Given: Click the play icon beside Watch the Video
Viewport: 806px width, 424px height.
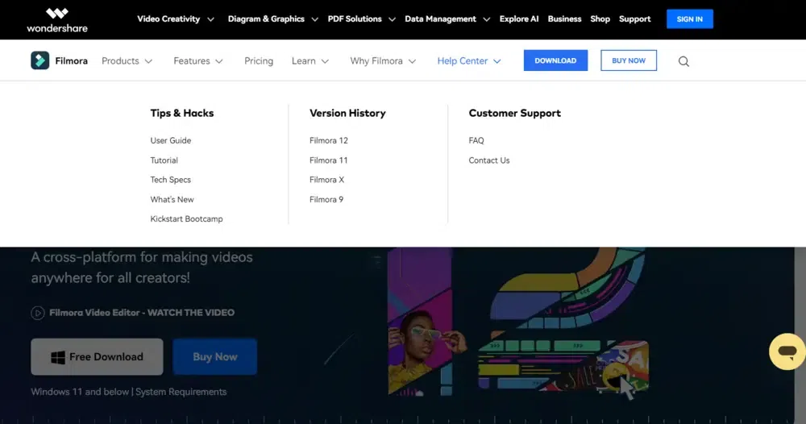Looking at the screenshot, I should click(x=38, y=313).
